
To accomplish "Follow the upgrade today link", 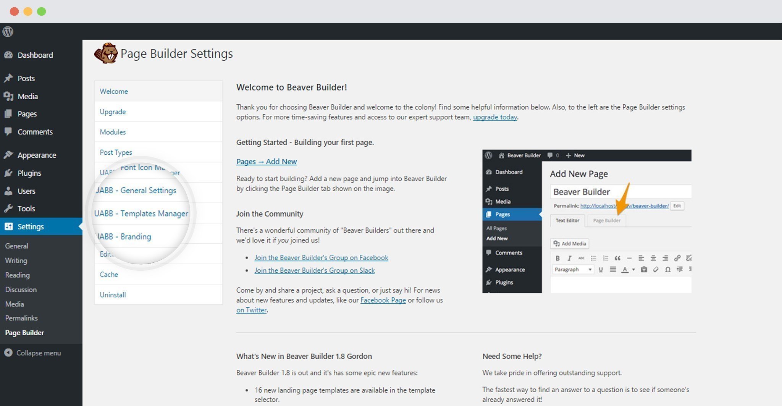I will pos(494,117).
